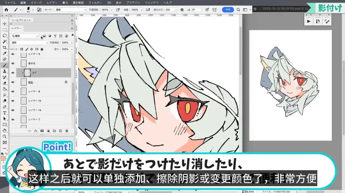Open the フィルター menu

click(x=95, y=3)
